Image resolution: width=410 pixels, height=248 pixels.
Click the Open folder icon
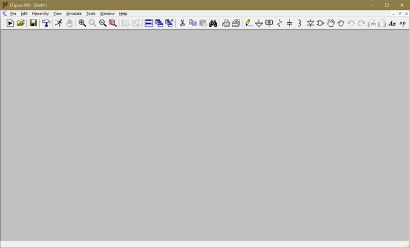click(x=21, y=23)
